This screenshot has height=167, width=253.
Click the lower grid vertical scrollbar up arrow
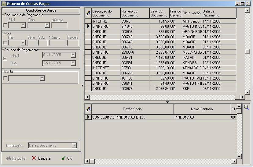pos(239,106)
